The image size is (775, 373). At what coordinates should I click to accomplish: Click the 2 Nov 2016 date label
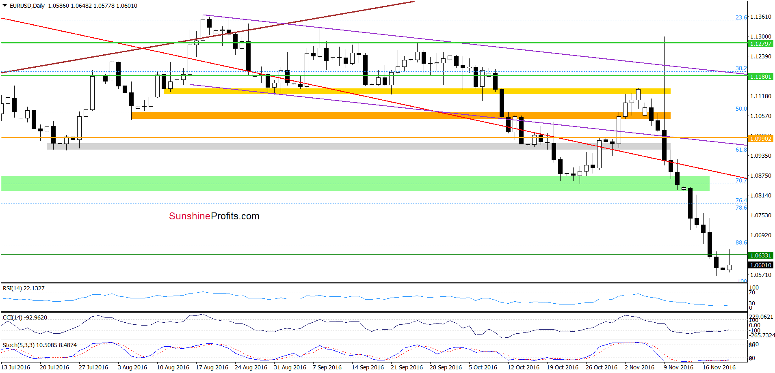click(639, 367)
